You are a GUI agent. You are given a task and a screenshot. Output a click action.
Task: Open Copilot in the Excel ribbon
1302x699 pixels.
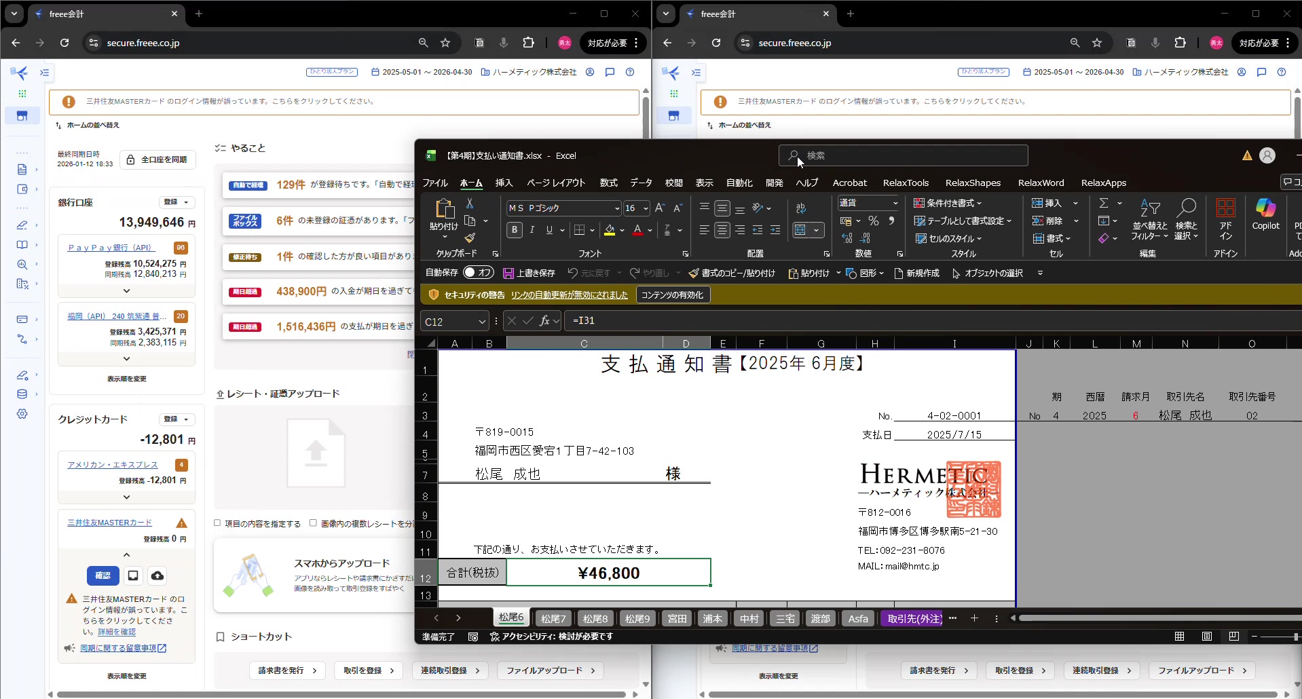pyautogui.click(x=1265, y=214)
